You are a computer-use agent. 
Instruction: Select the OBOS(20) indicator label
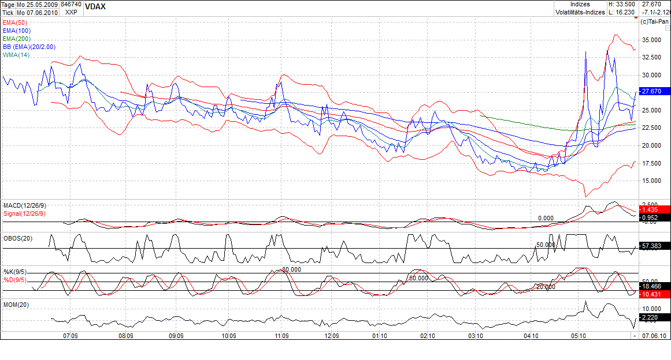coord(17,238)
